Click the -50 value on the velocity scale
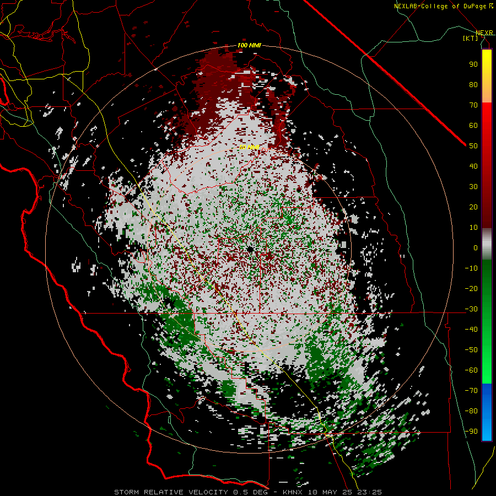 [471, 350]
